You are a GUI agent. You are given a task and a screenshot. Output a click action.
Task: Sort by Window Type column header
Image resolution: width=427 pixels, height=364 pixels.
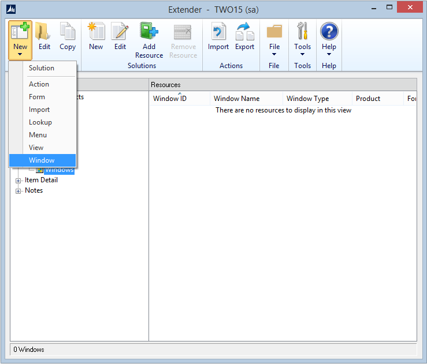[x=317, y=99]
